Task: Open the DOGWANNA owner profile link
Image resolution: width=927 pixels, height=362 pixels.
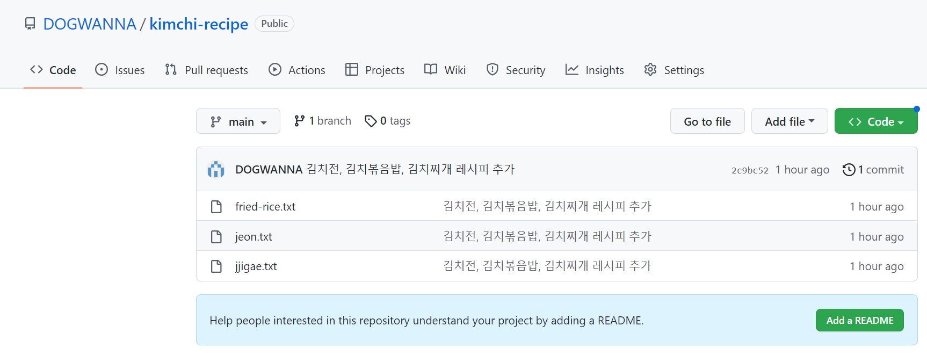Action: click(x=90, y=24)
